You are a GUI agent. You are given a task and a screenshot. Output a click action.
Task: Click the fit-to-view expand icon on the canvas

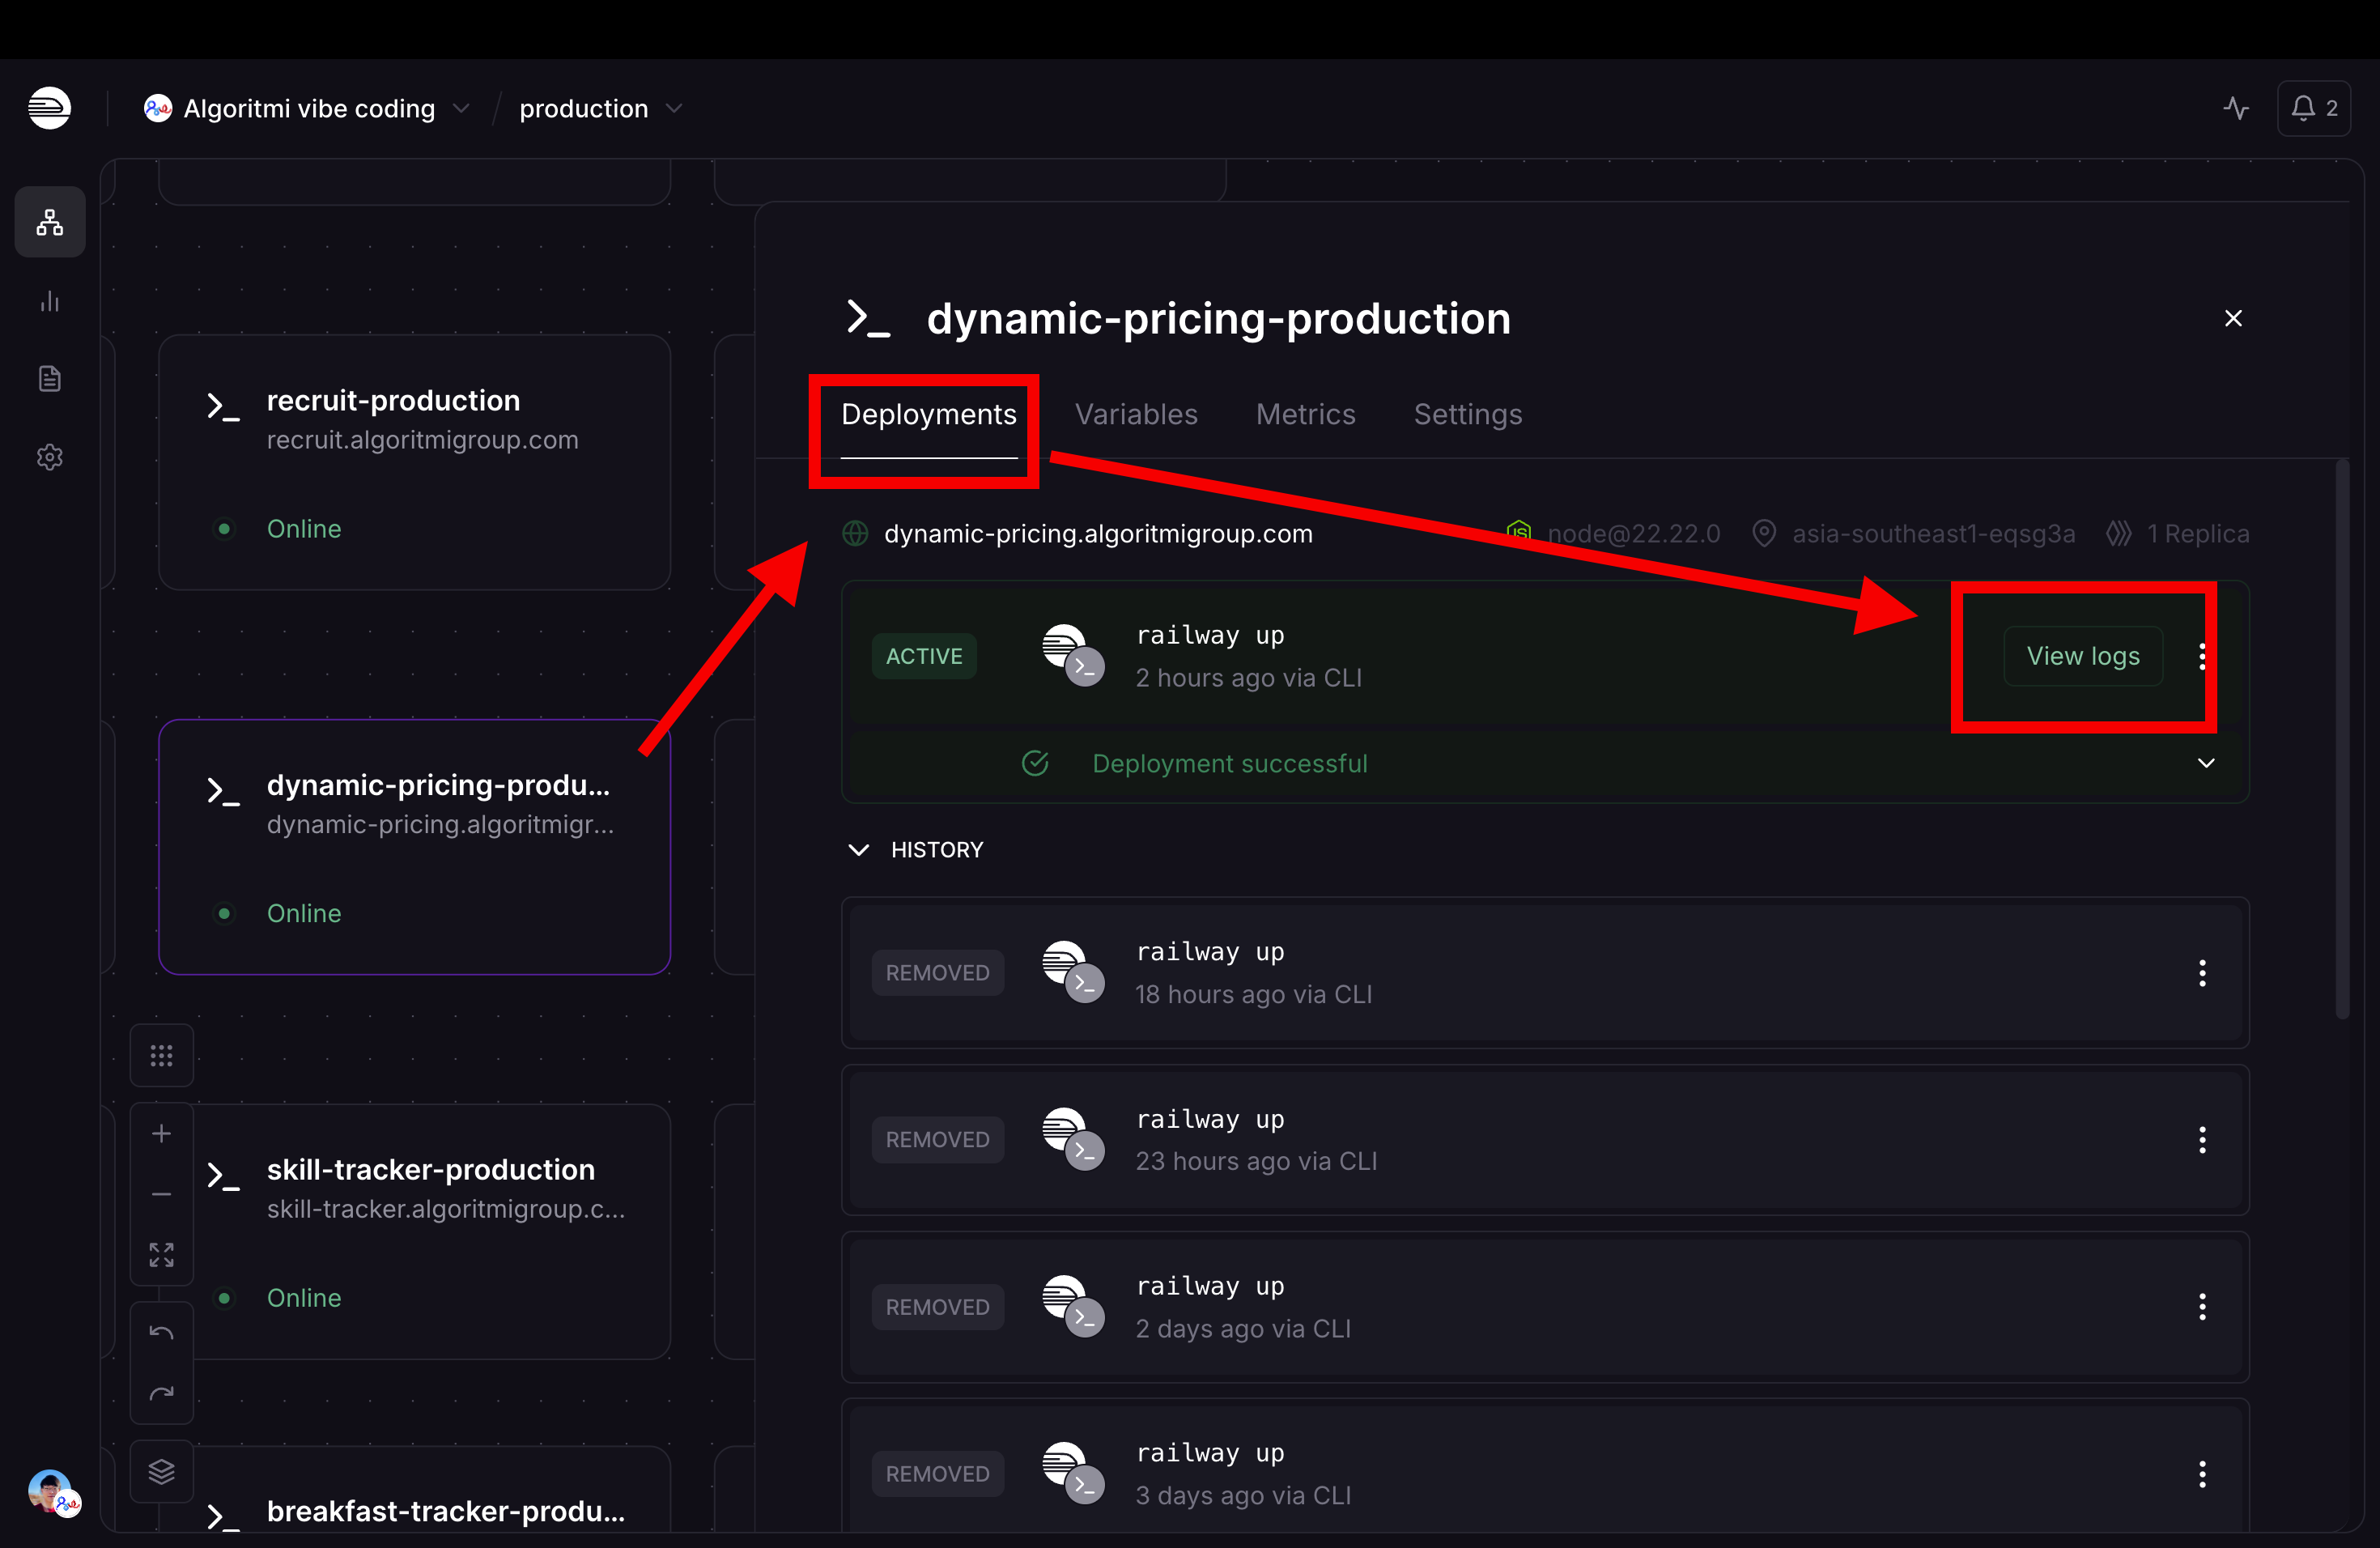162,1255
